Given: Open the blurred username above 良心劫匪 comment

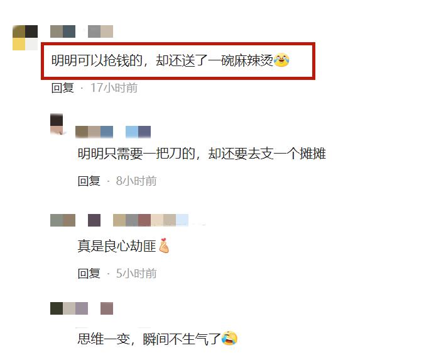Looking at the screenshot, I should click(x=119, y=220).
